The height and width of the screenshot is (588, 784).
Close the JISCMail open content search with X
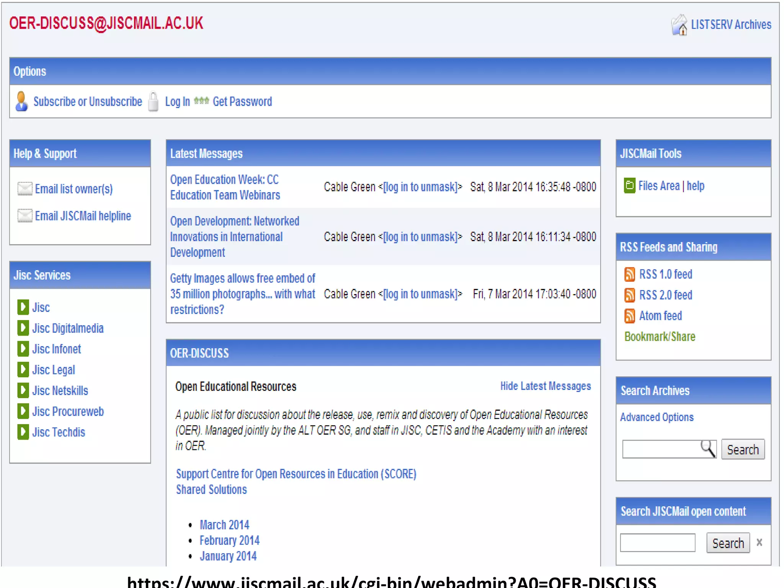tap(759, 542)
